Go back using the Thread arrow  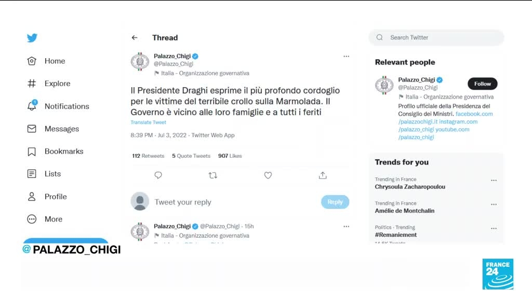click(135, 38)
